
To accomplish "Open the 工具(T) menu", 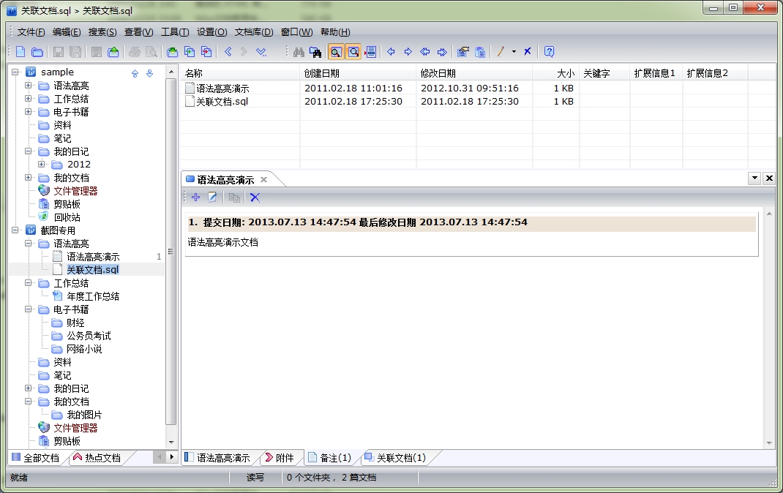I will 175,32.
